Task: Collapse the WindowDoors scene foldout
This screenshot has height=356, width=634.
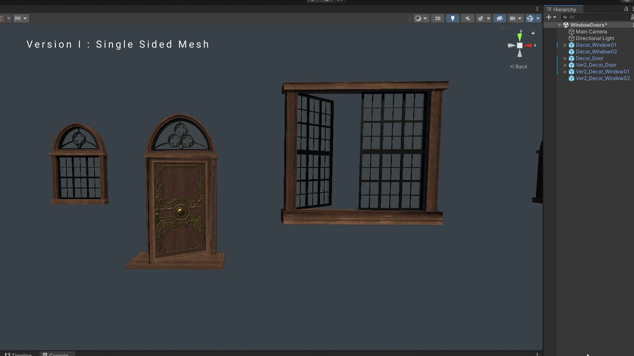Action: pos(559,25)
